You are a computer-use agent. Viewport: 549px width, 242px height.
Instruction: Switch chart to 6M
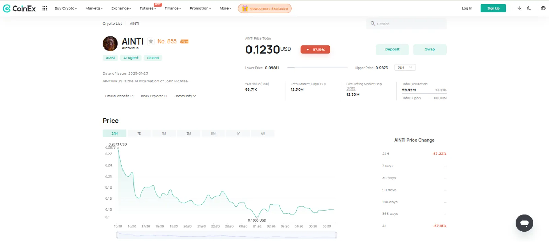tap(213, 133)
